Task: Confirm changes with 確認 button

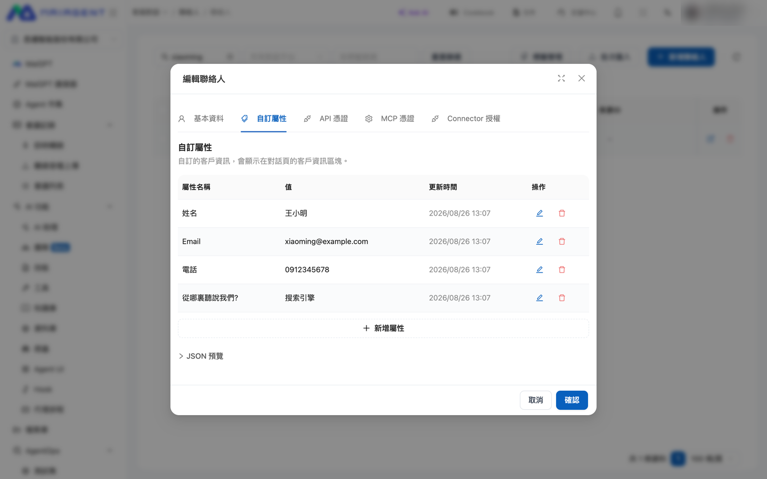Action: [x=572, y=400]
